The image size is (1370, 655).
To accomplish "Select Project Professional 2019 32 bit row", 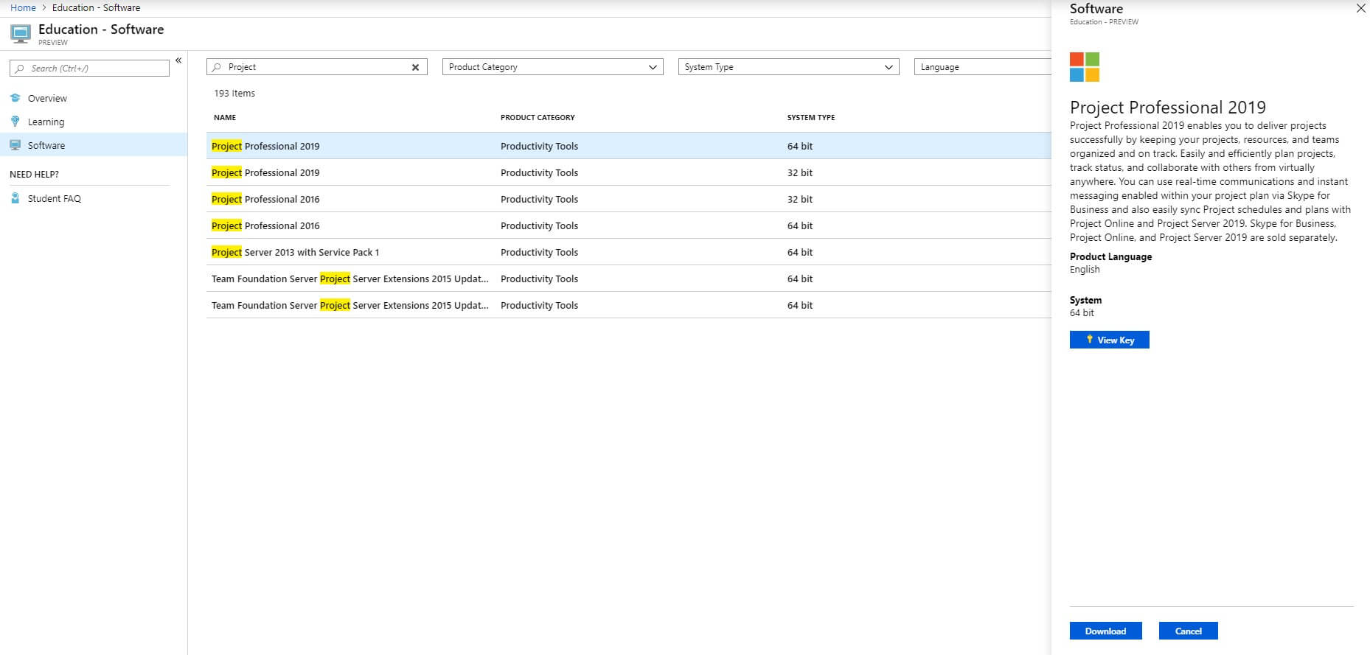I will tap(629, 172).
